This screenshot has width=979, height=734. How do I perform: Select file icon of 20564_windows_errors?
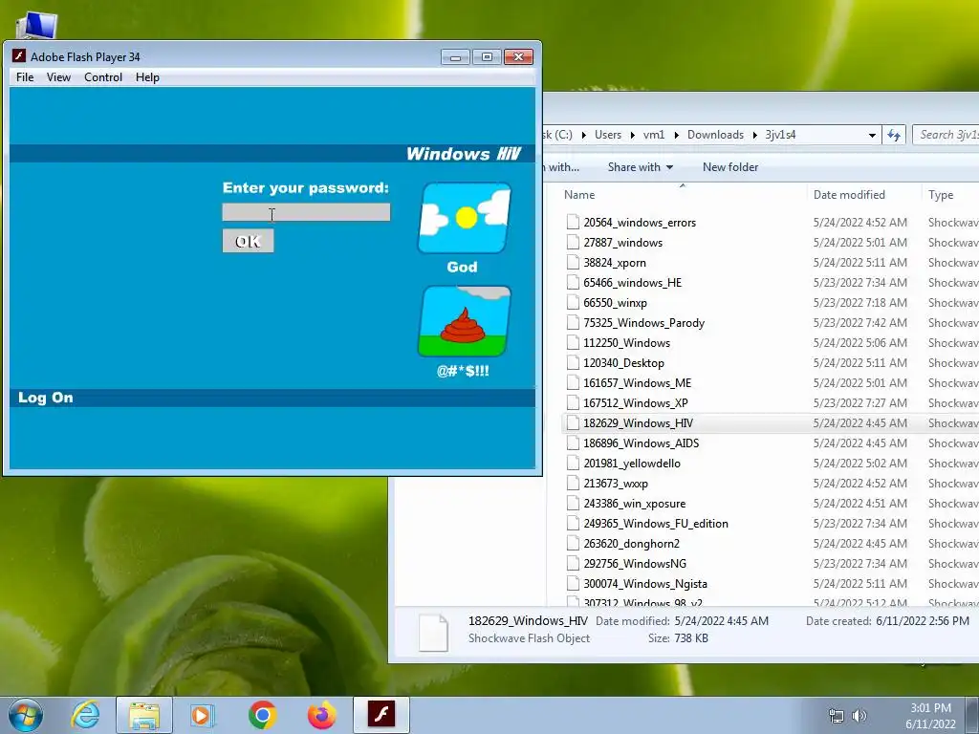pyautogui.click(x=573, y=222)
